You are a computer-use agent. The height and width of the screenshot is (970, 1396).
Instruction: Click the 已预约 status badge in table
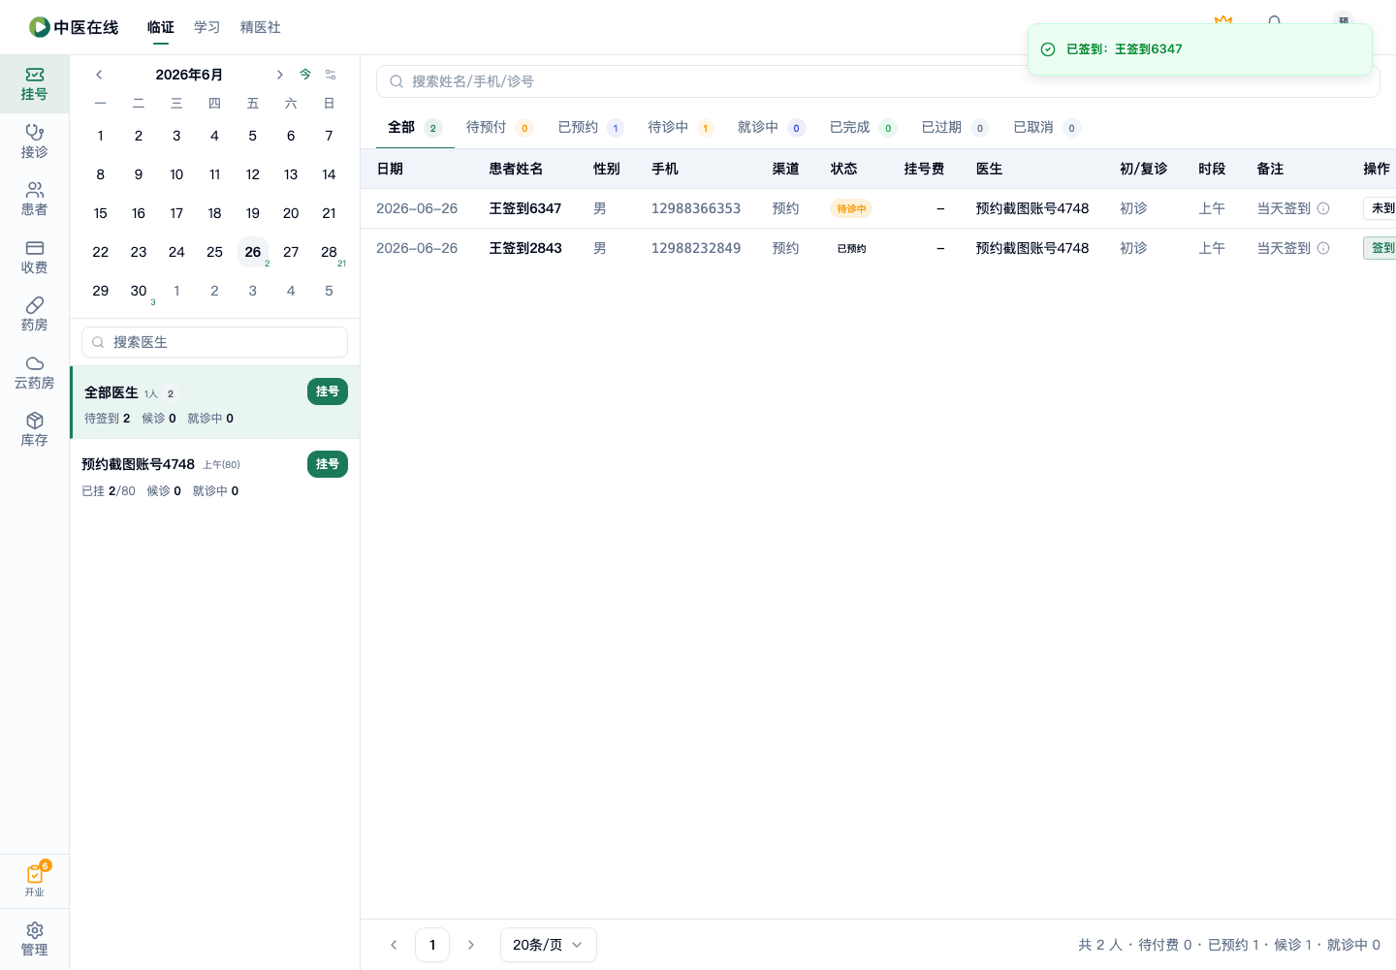[851, 248]
